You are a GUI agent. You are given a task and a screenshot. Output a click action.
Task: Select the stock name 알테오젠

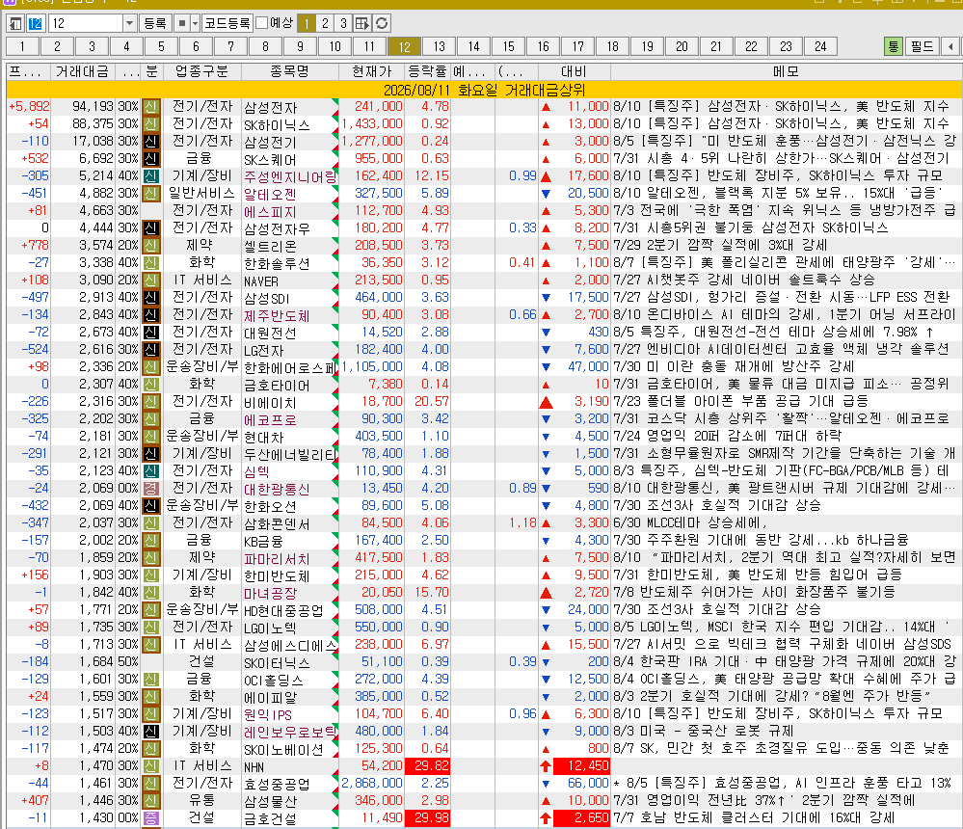(x=270, y=194)
